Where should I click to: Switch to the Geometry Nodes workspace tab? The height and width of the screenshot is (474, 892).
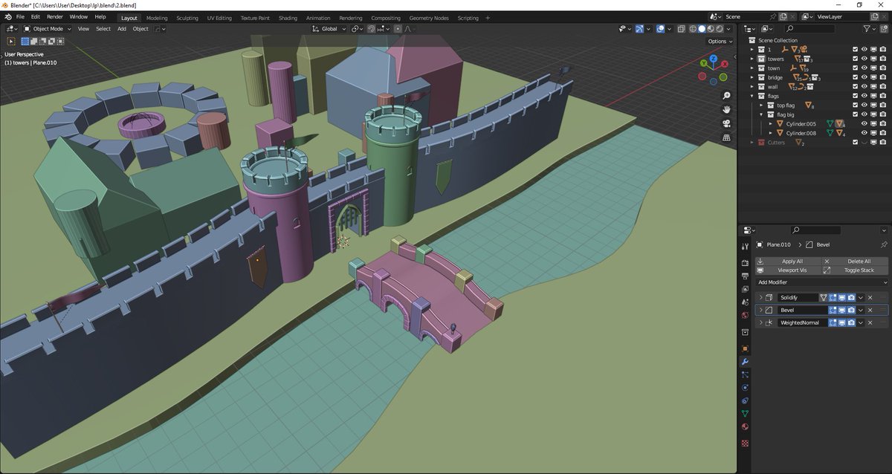430,18
